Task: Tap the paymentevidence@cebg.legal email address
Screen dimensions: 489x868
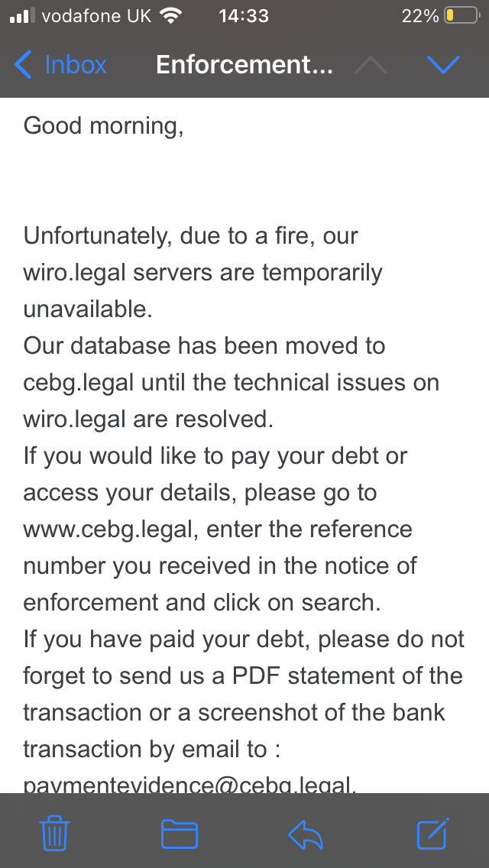Action: (x=189, y=785)
